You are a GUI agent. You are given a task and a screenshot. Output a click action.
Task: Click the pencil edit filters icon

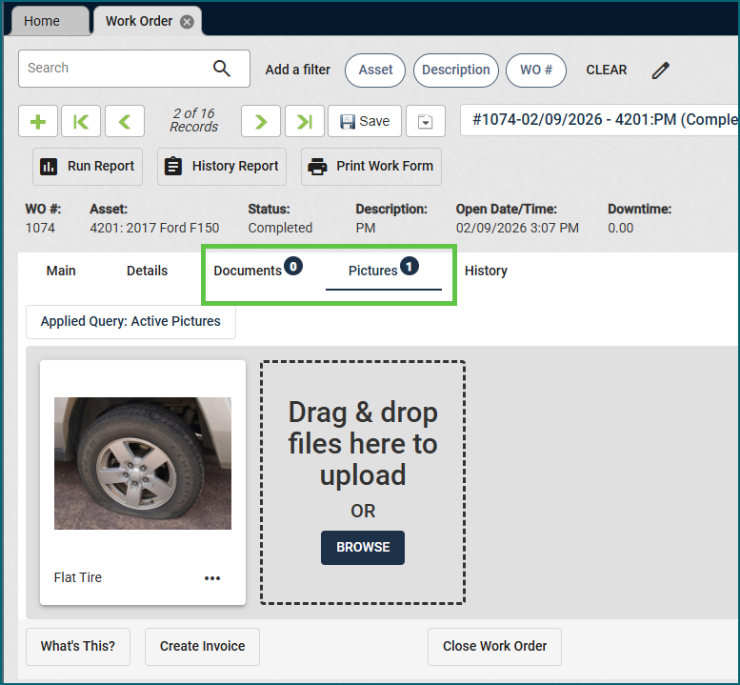pos(661,70)
